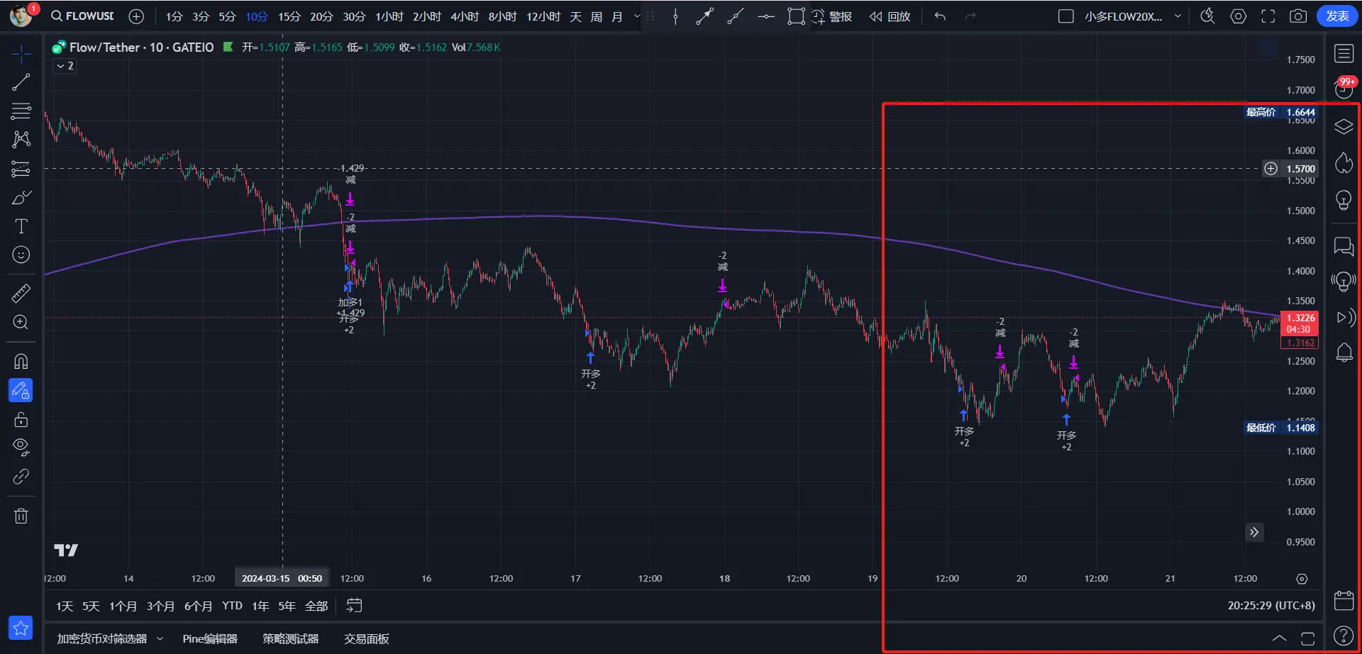The image size is (1362, 654).
Task: Switch to the 4小时 interval
Action: [465, 16]
